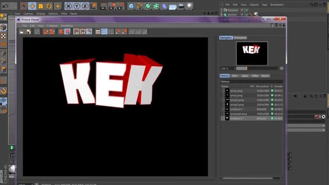Open Render Settings clapperboard icon
329x185 pixels.
click(x=120, y=6)
